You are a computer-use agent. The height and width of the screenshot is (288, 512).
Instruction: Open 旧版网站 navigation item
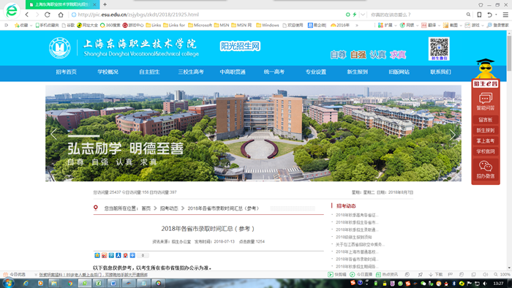tap(399, 72)
